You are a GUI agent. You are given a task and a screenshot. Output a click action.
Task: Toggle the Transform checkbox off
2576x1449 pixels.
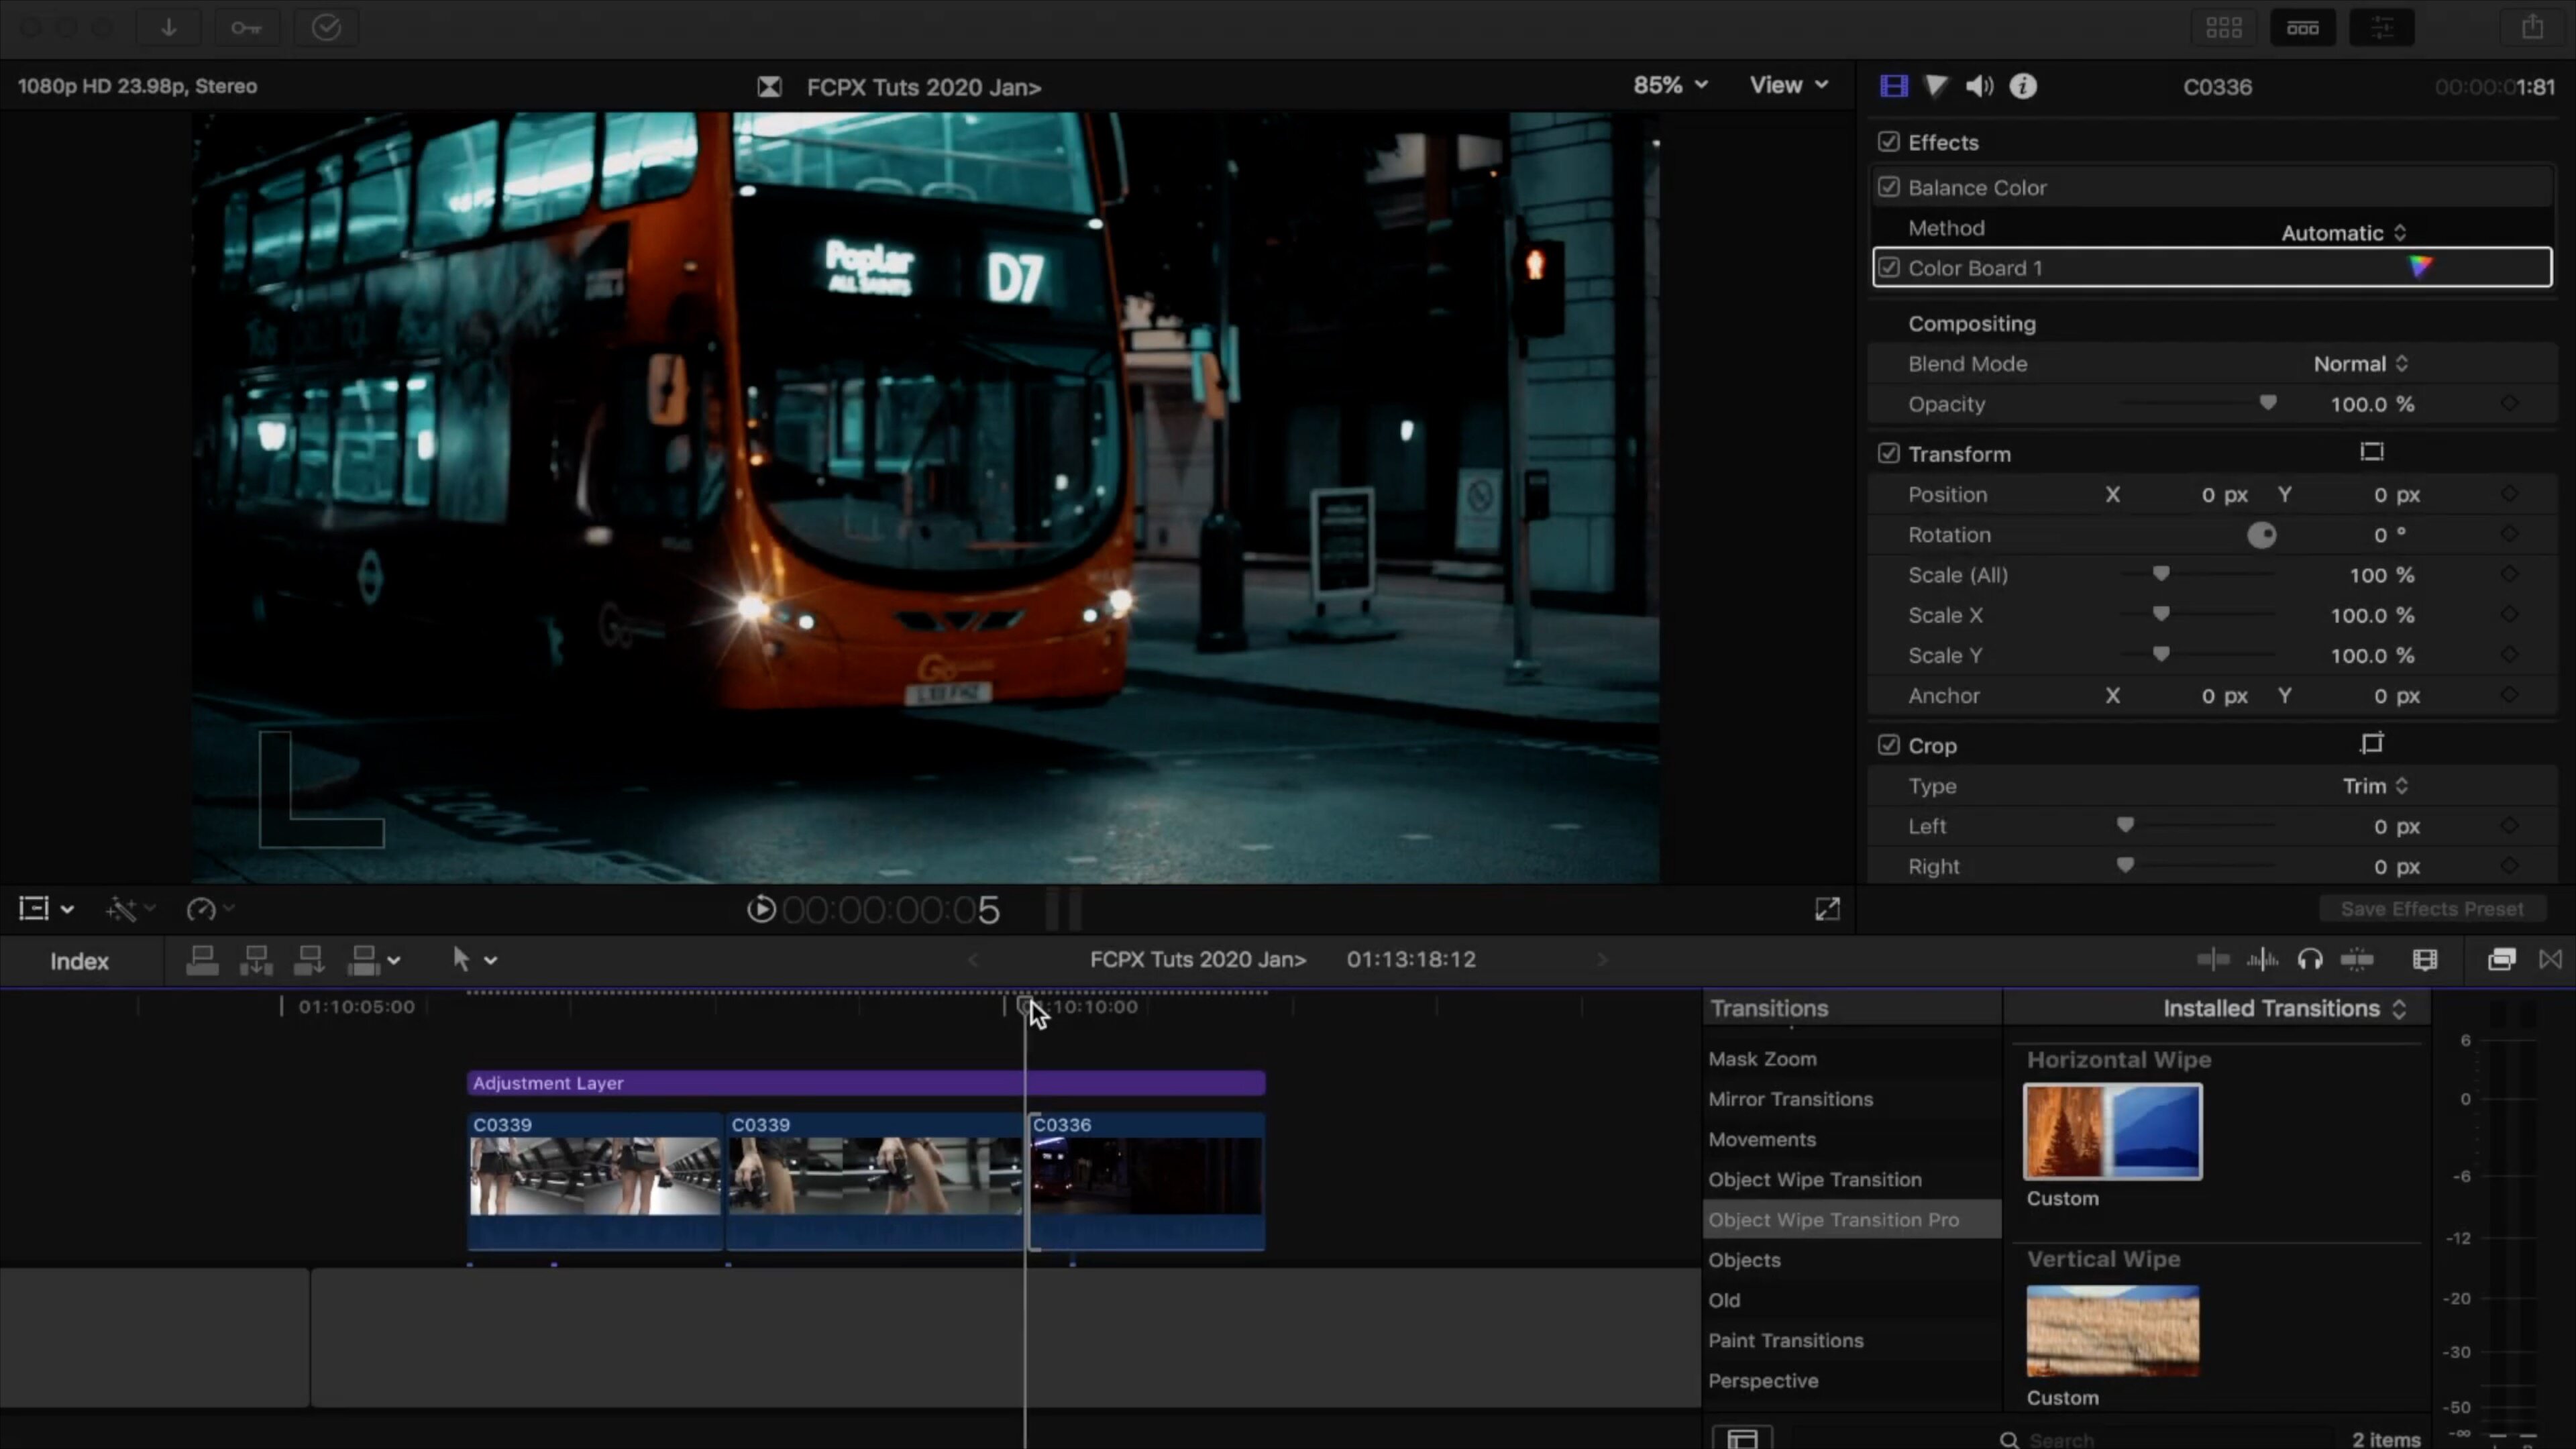tap(1888, 453)
